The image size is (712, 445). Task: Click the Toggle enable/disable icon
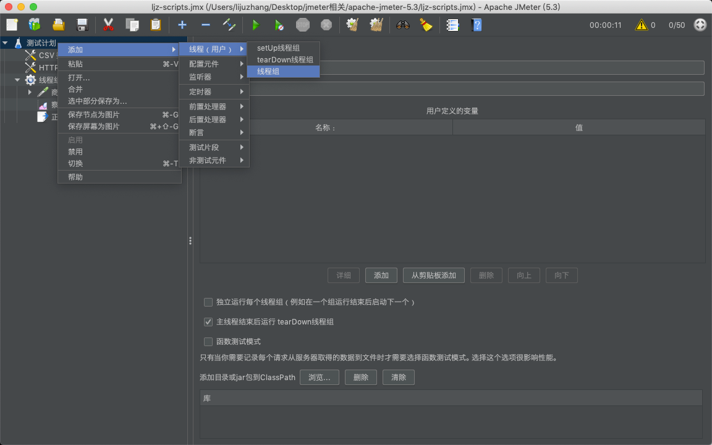click(229, 25)
